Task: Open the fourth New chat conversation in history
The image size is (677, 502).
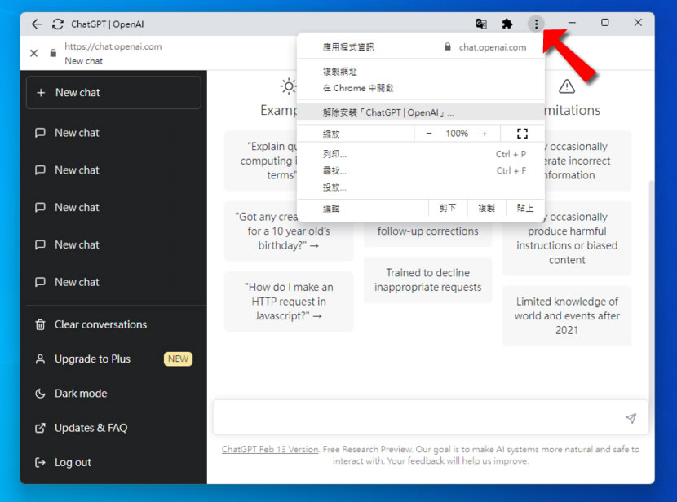Action: [x=113, y=244]
